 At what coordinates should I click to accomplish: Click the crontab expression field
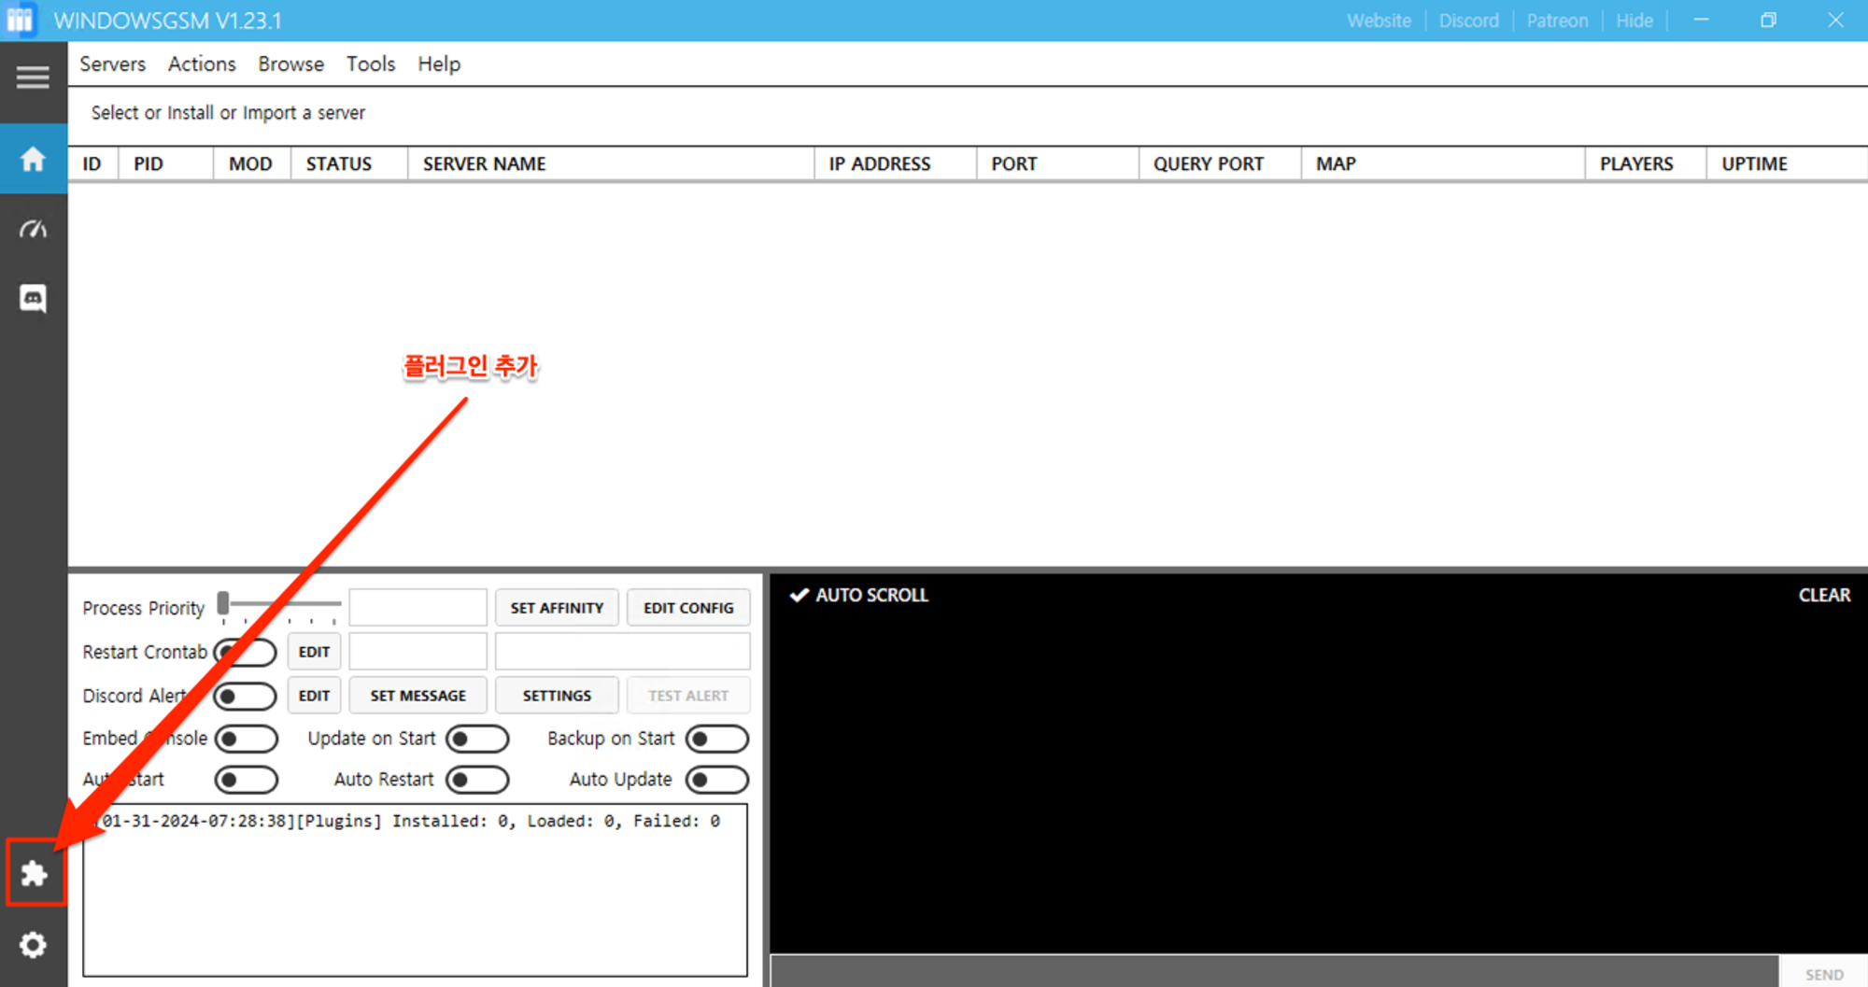[417, 651]
